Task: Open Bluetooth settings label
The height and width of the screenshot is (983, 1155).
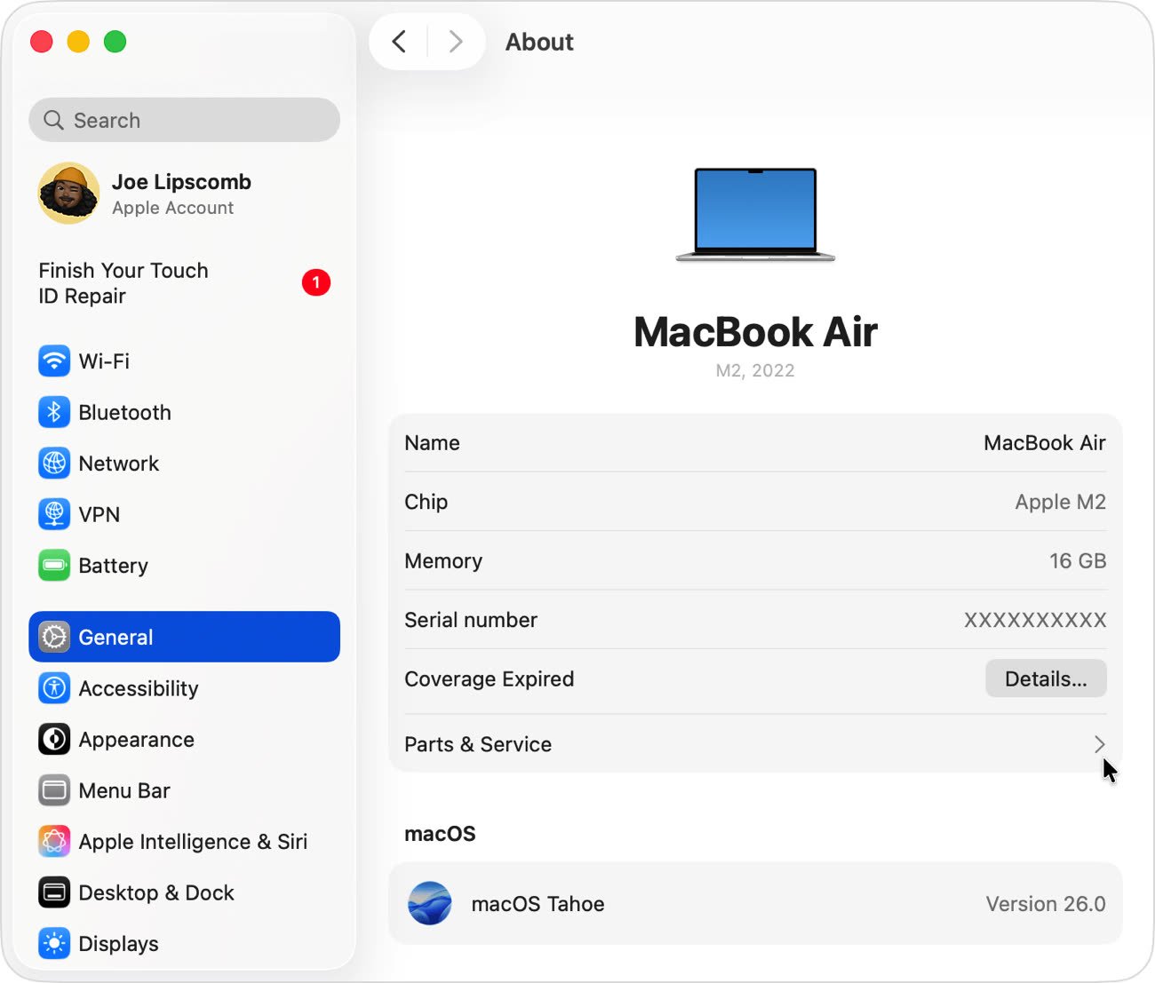Action: click(x=124, y=412)
